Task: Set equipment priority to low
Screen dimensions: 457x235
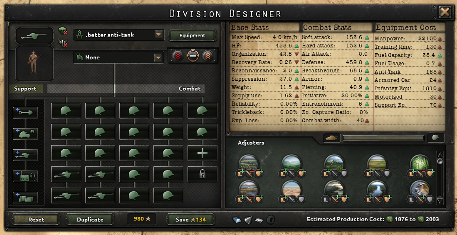Action: click(x=178, y=56)
